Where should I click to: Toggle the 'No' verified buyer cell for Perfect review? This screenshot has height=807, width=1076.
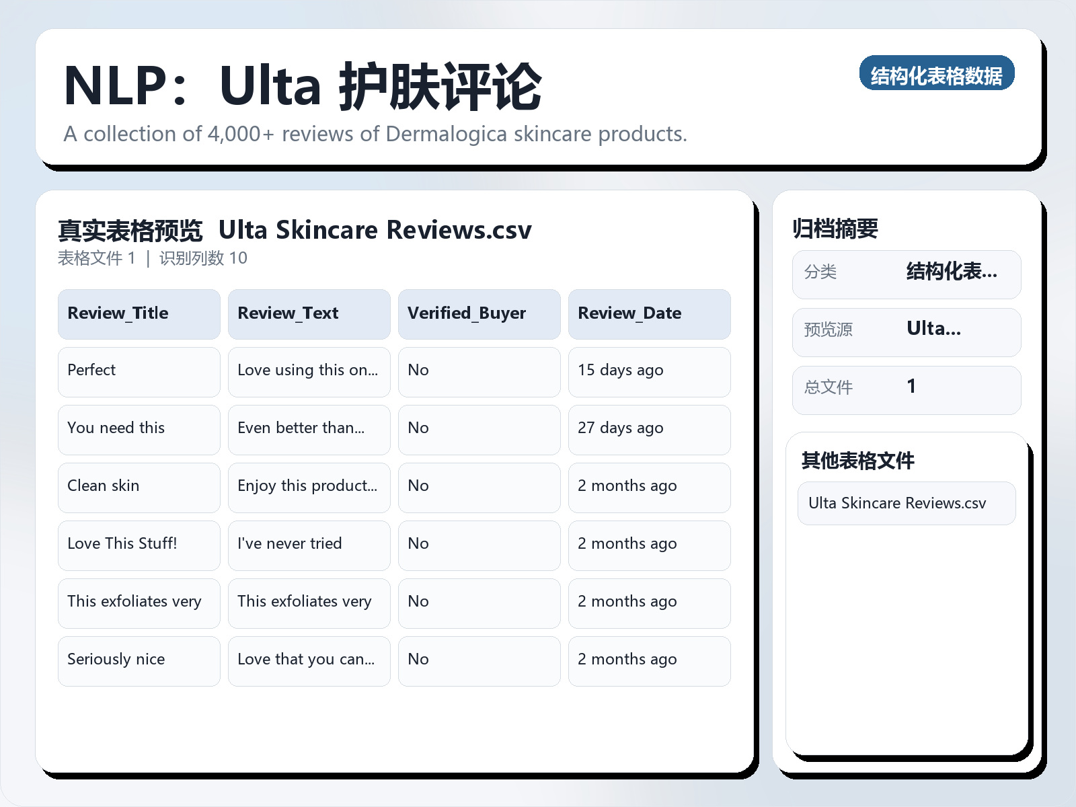[479, 371]
